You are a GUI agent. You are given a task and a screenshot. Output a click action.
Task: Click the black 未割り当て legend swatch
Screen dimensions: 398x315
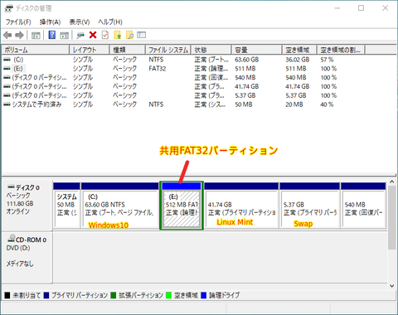click(x=7, y=295)
